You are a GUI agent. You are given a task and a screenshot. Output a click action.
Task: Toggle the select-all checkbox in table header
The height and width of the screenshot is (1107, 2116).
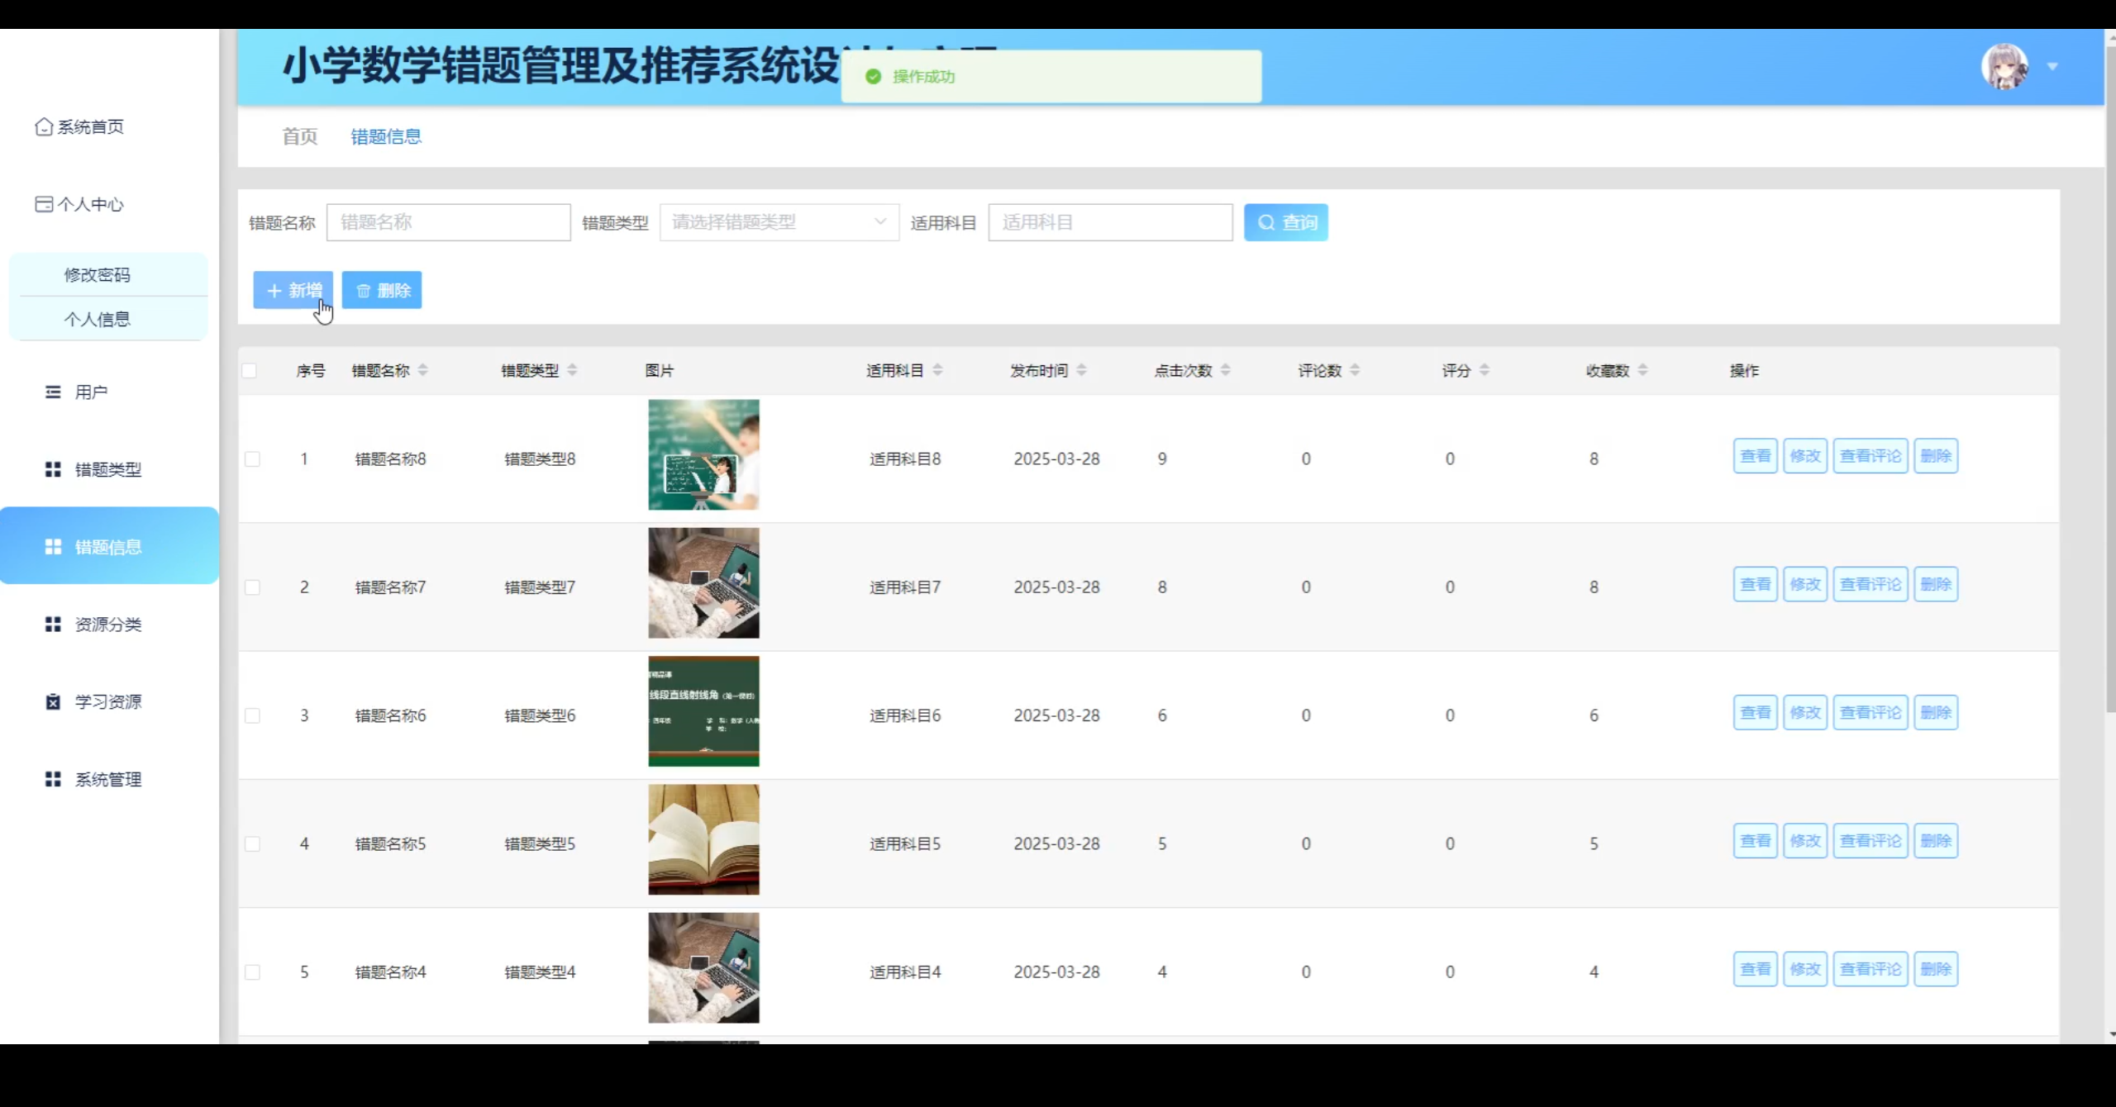(x=250, y=370)
